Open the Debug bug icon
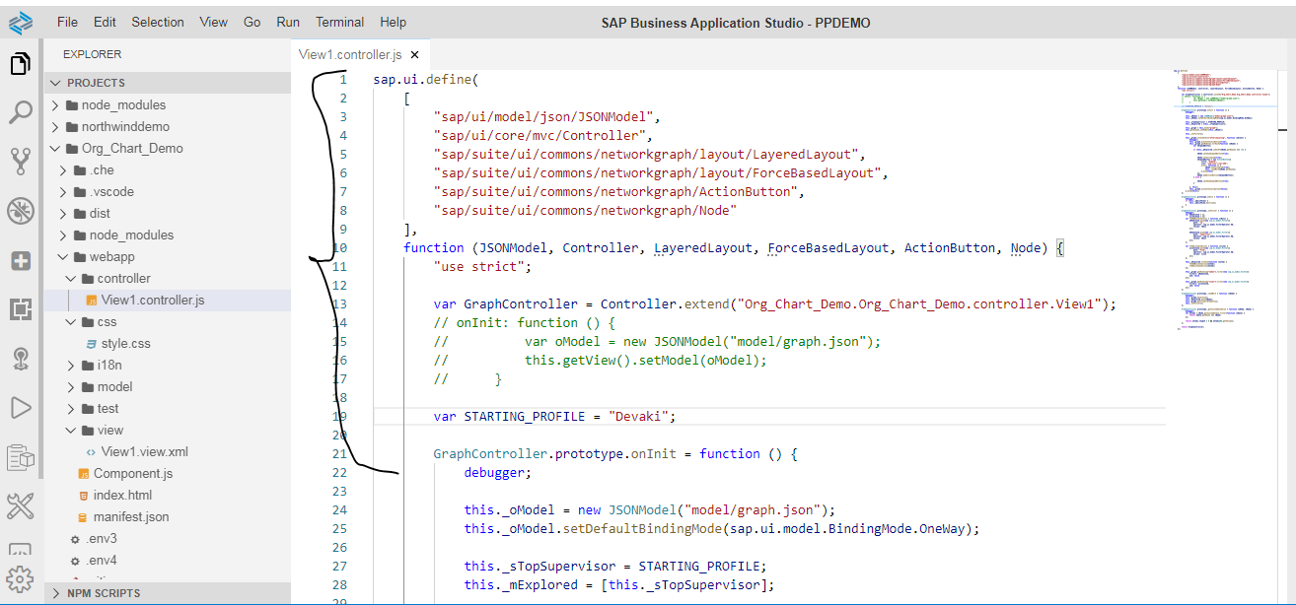Image resolution: width=1296 pixels, height=605 pixels. click(x=20, y=210)
